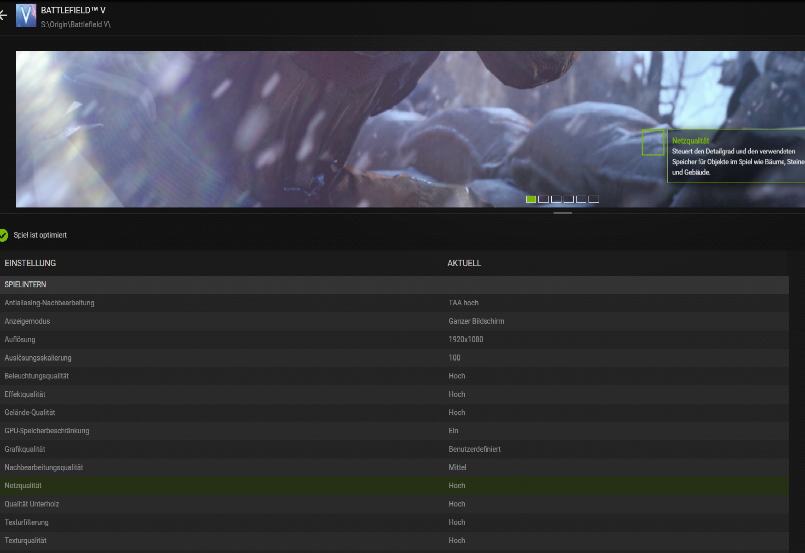Select the Auslösungsskalierung setting row
The width and height of the screenshot is (805, 553).
click(394, 358)
